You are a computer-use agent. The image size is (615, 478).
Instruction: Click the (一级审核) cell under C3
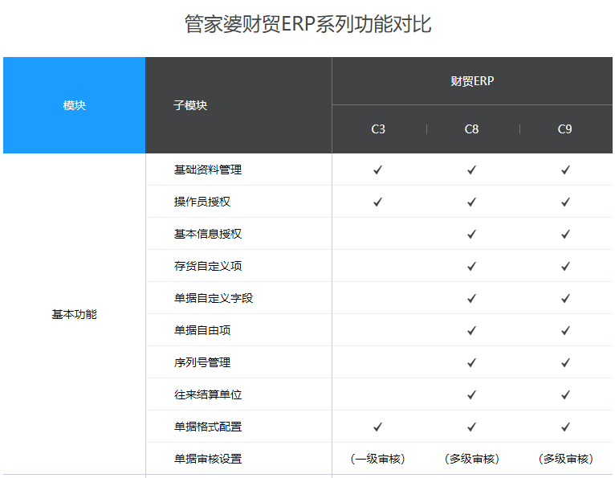point(377,459)
